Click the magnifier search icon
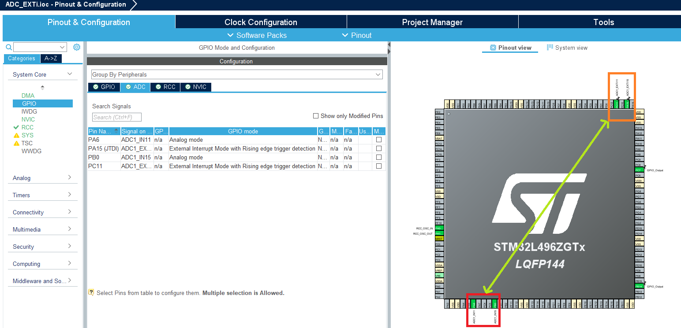681x328 pixels. point(8,47)
